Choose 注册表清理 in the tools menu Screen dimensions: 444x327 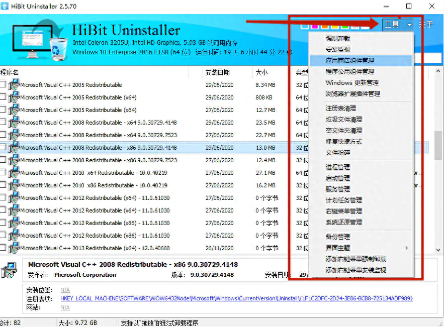[x=340, y=108]
